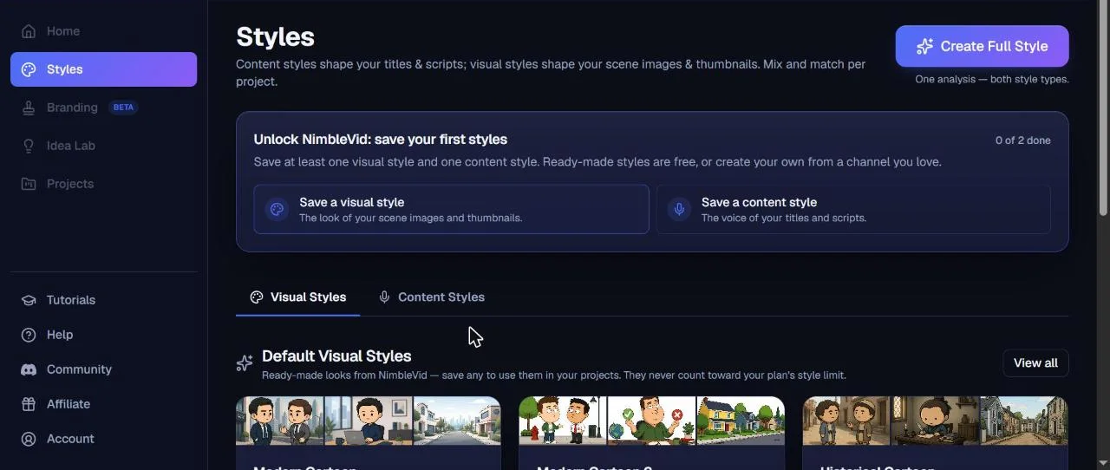Open the Community link

[x=103, y=369]
